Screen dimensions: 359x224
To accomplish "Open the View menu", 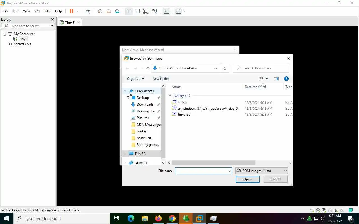I will click(26, 11).
